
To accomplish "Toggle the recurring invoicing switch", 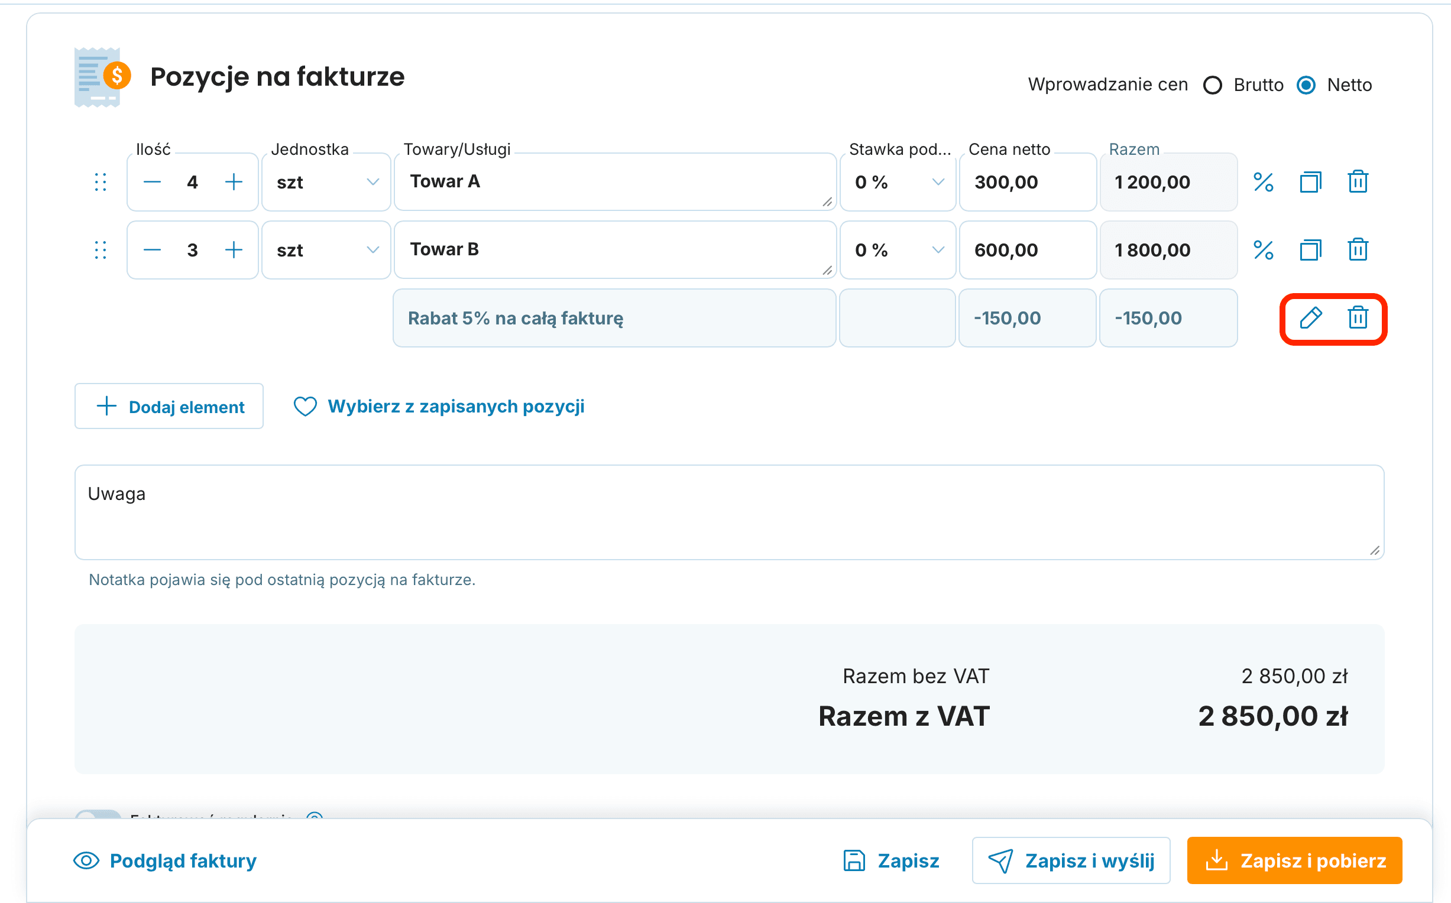I will coord(98,814).
